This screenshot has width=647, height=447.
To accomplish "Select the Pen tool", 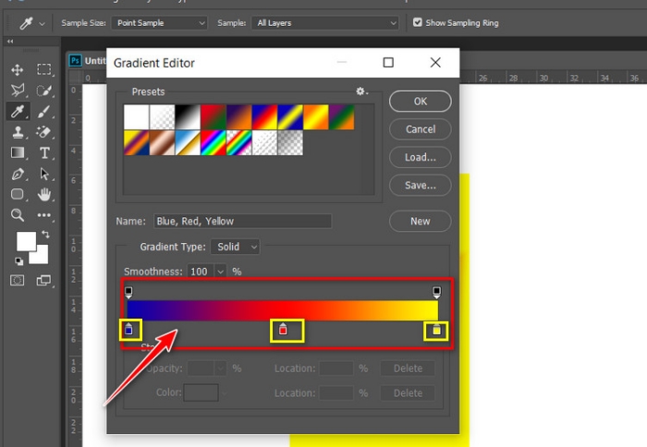I will click(x=18, y=174).
